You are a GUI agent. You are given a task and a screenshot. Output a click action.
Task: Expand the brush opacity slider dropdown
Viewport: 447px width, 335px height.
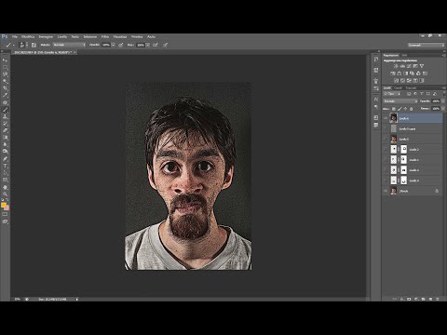(114, 45)
